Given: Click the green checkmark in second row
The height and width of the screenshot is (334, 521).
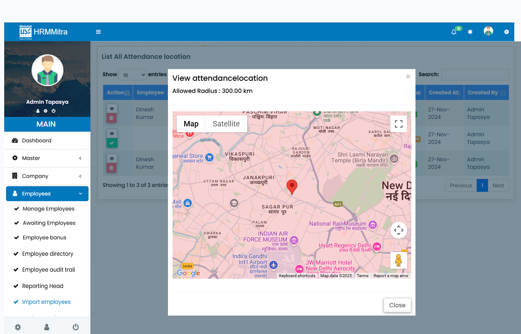Looking at the screenshot, I should (x=112, y=143).
